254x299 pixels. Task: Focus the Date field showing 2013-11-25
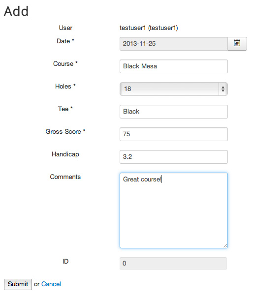[174, 44]
